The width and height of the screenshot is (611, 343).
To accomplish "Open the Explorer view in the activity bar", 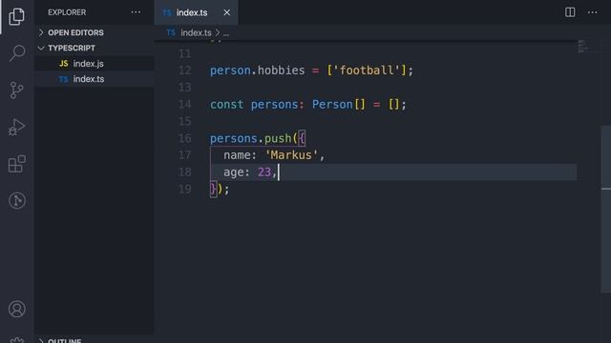I will pos(16,16).
